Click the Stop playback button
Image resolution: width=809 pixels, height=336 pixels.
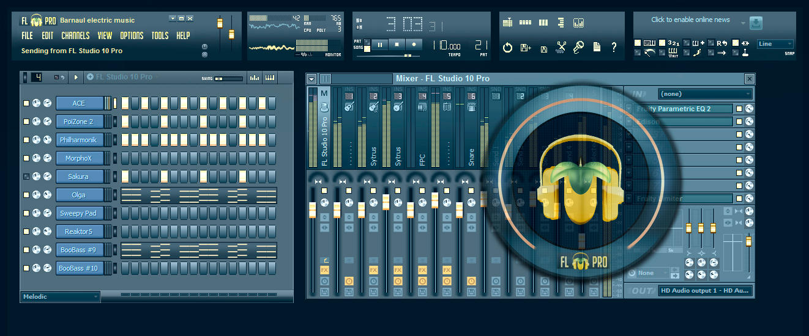point(397,45)
